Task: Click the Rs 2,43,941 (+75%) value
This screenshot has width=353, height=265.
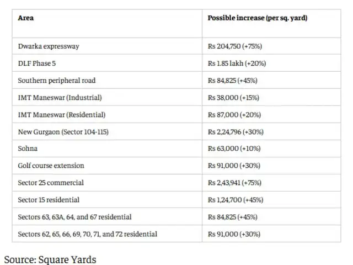Action: click(234, 183)
